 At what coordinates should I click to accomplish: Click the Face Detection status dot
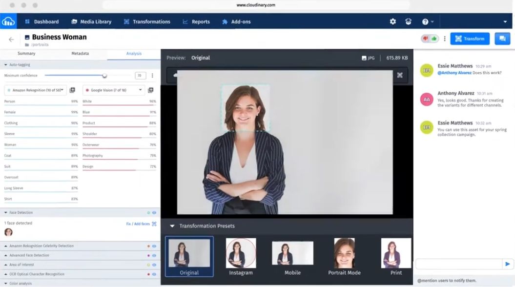point(148,213)
